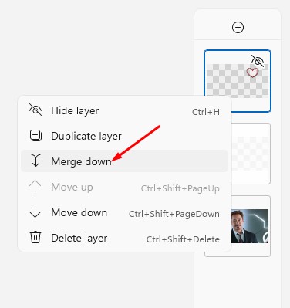Select the empty middle layer thumbnail
The width and height of the screenshot is (290, 308).
click(x=251, y=154)
